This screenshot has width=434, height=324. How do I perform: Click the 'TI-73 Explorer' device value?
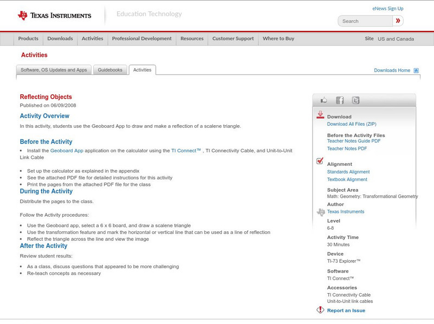(344, 261)
